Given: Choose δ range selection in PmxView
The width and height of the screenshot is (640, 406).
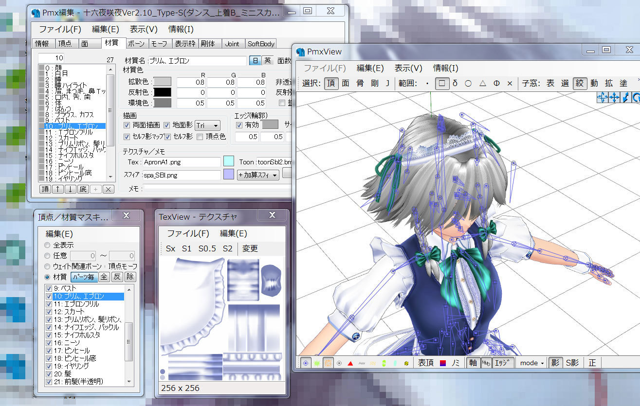Looking at the screenshot, I should pyautogui.click(x=455, y=83).
